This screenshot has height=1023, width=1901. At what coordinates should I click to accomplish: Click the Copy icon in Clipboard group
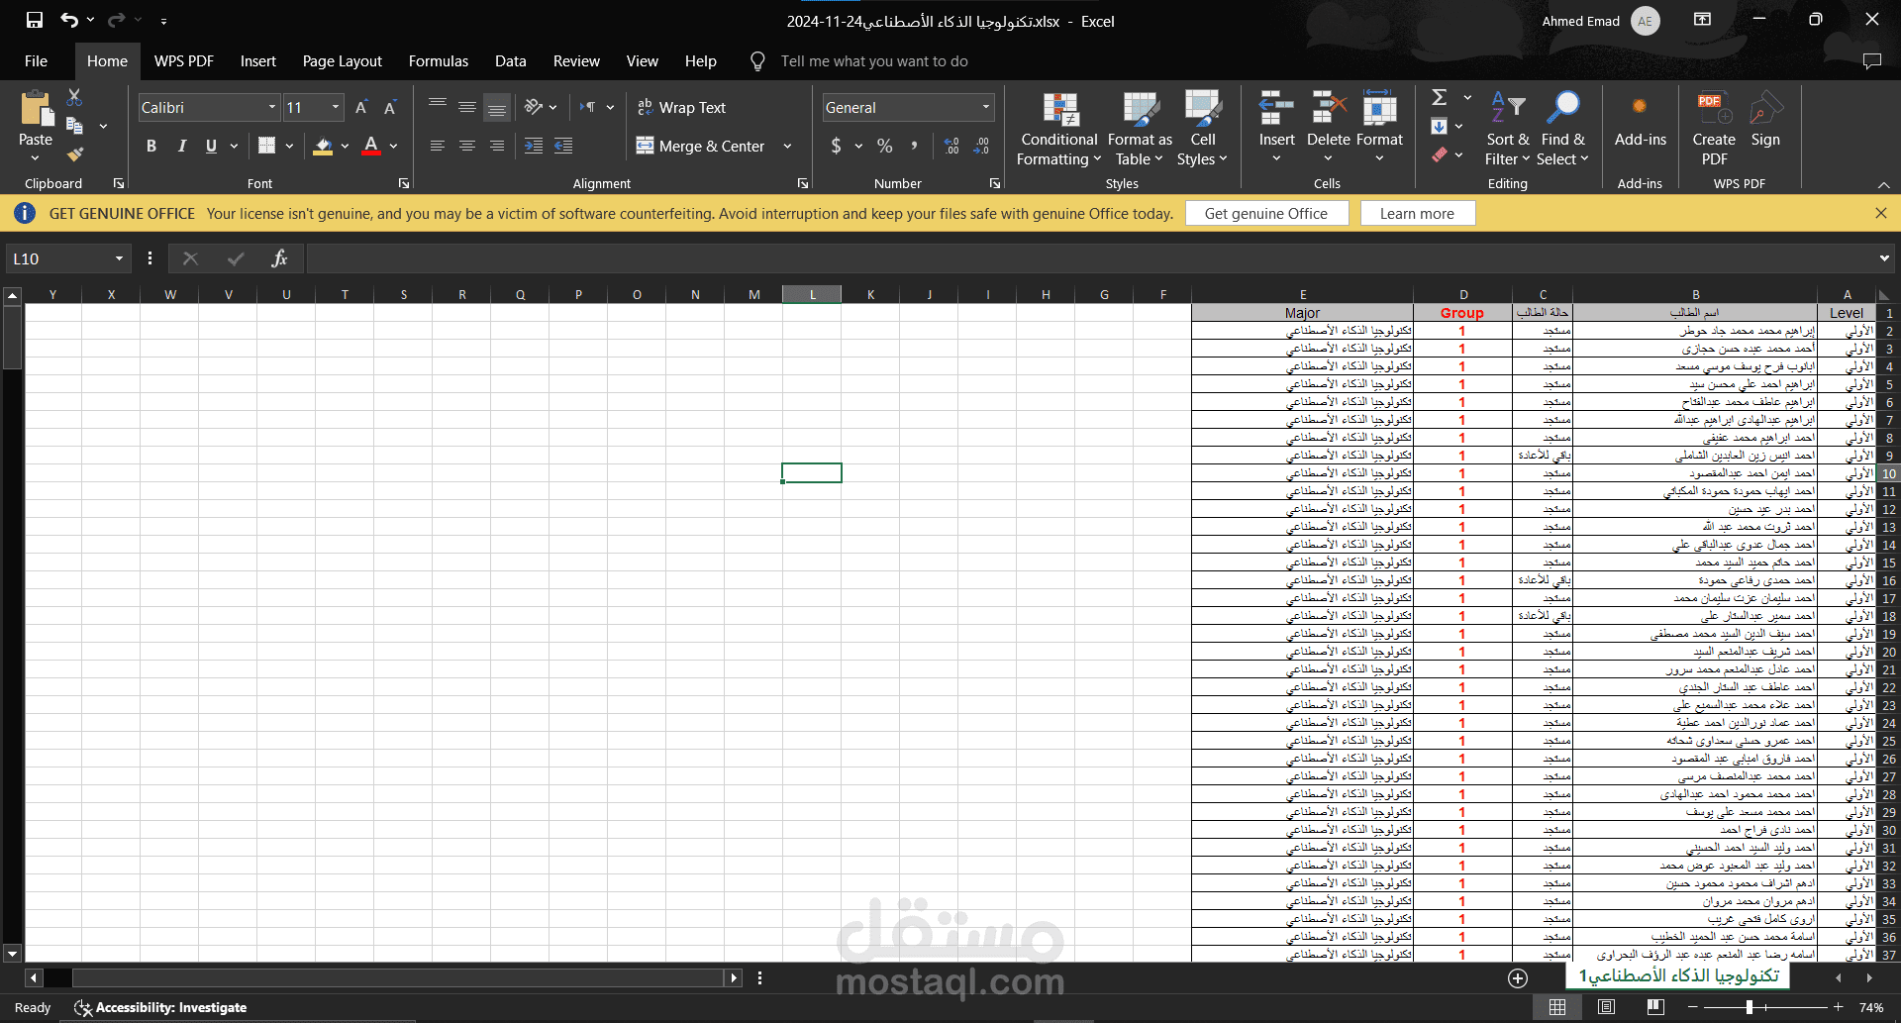pyautogui.click(x=74, y=126)
